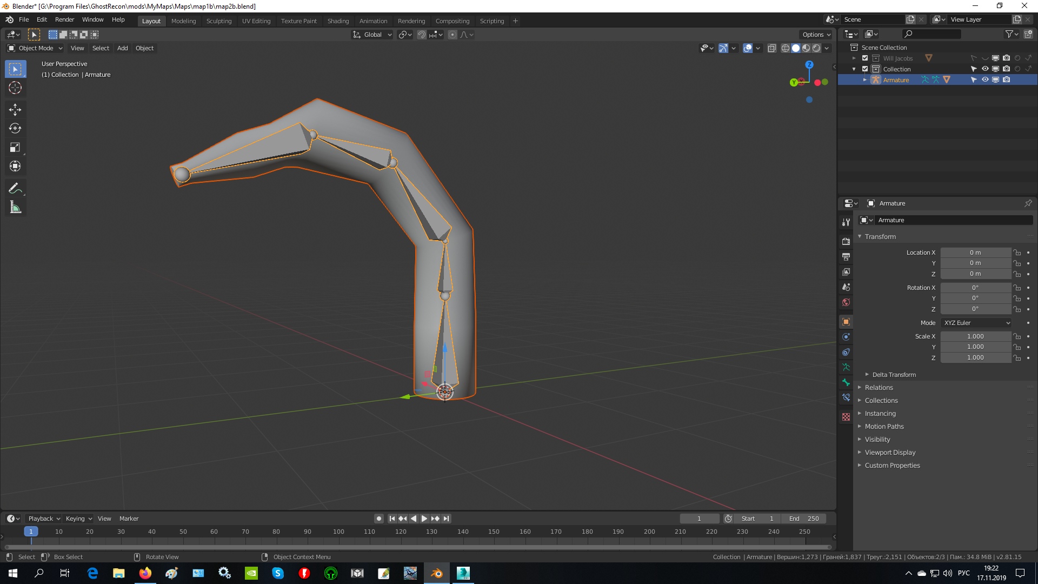Screen dimensions: 1038x584
Task: Open the XYZ Euler rotation mode dropdown
Action: coord(976,323)
